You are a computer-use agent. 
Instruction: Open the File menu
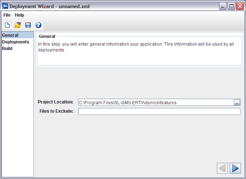(x=7, y=15)
